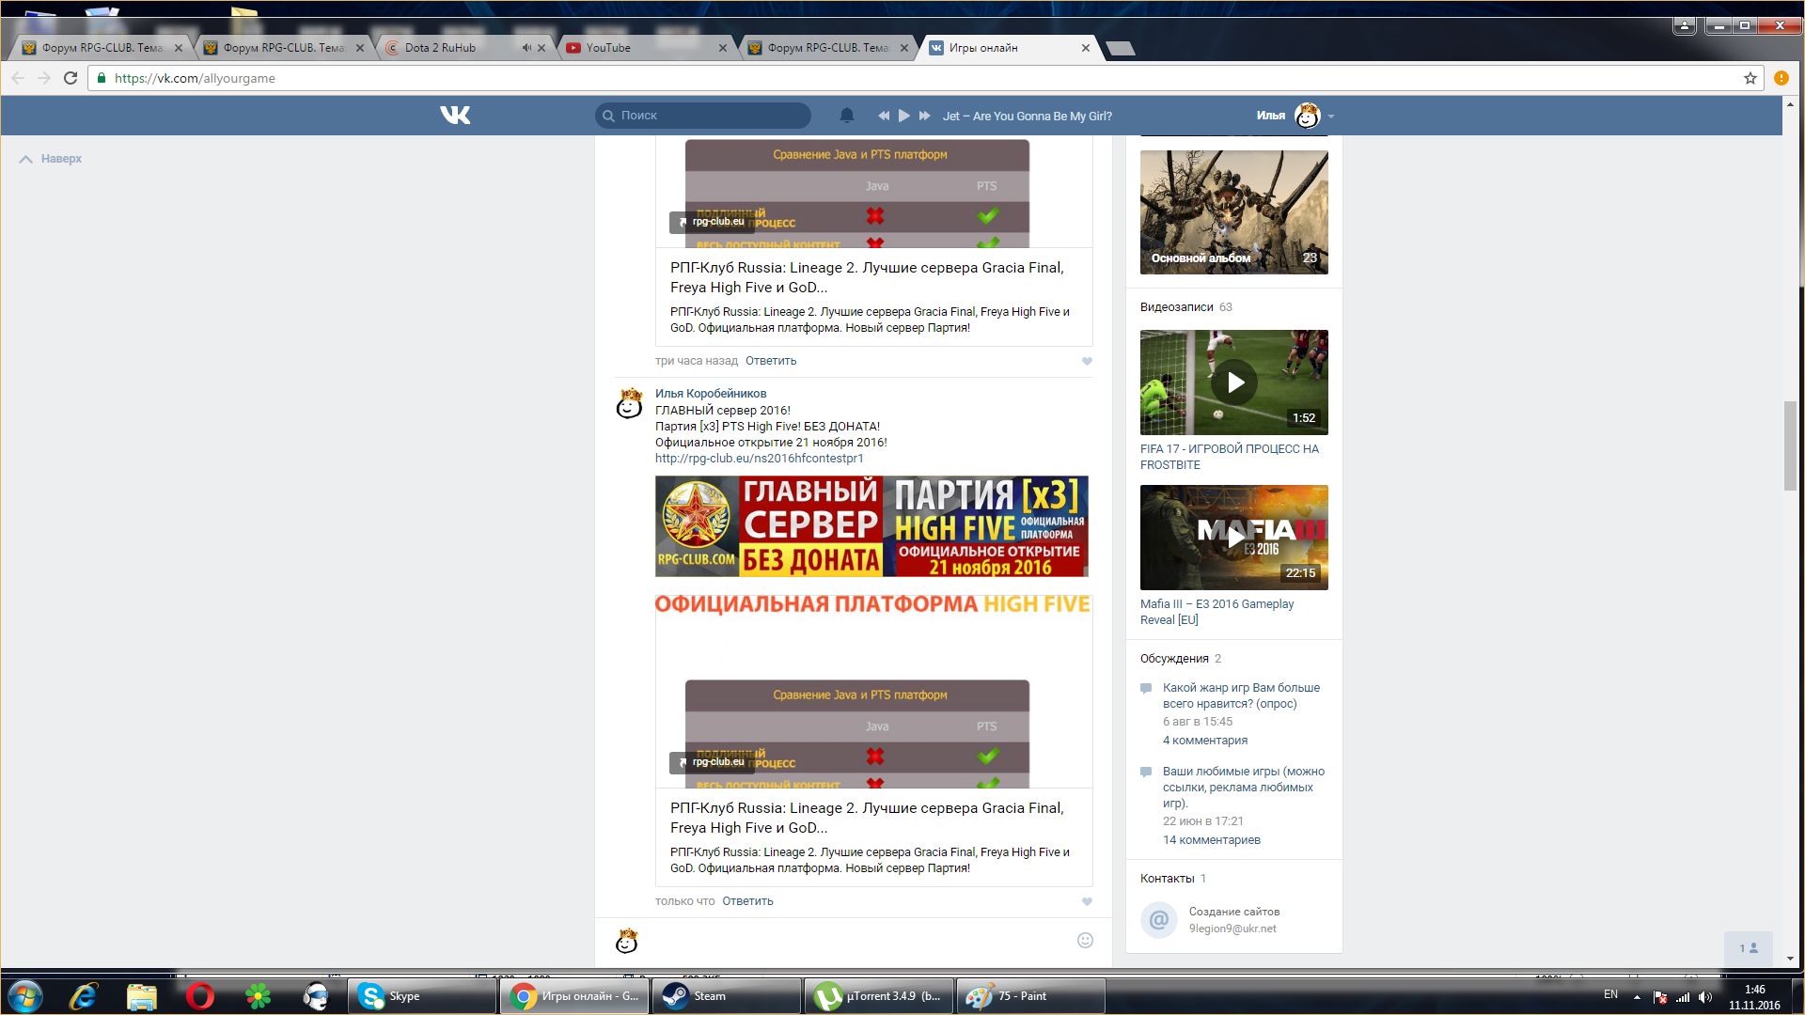This screenshot has width=1805, height=1015.
Task: Mute audio on Dota 2 RuHub tab
Action: [526, 48]
